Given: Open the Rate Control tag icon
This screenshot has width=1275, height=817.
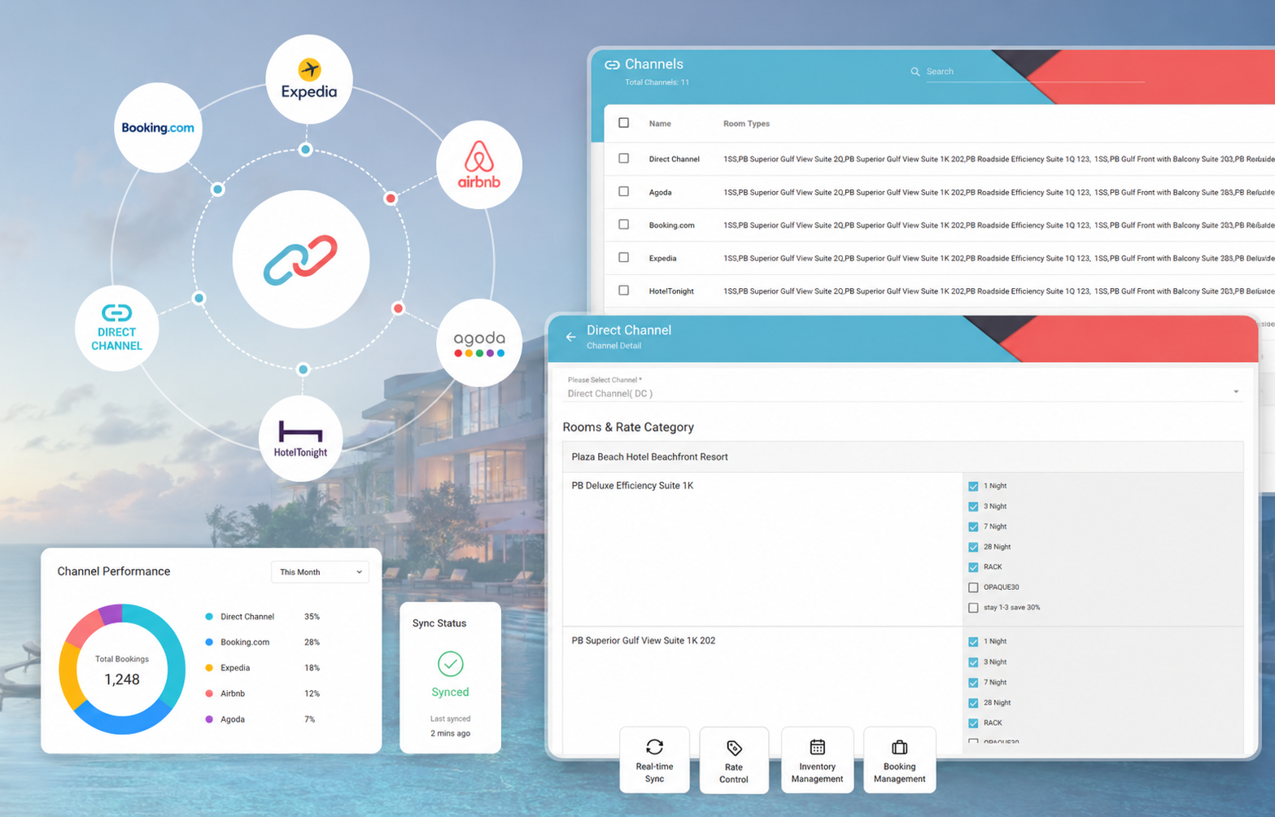Looking at the screenshot, I should point(734,748).
